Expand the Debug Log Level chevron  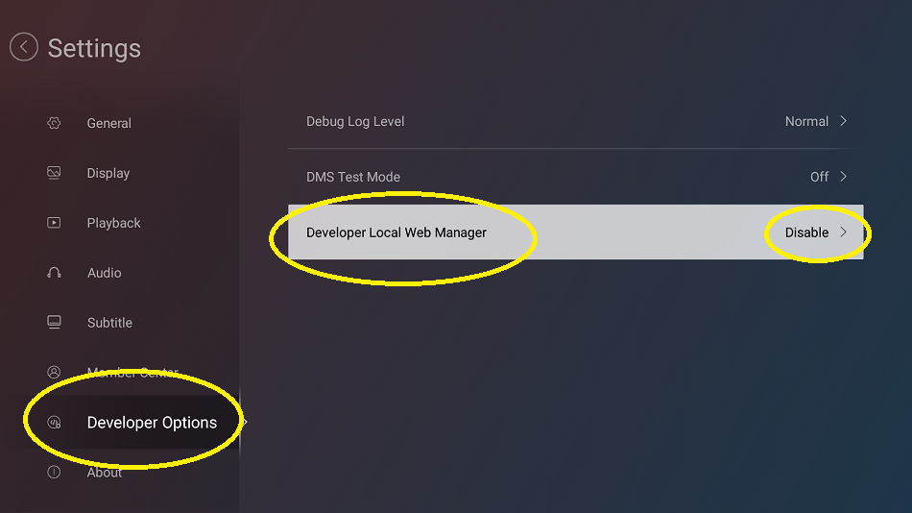point(844,121)
